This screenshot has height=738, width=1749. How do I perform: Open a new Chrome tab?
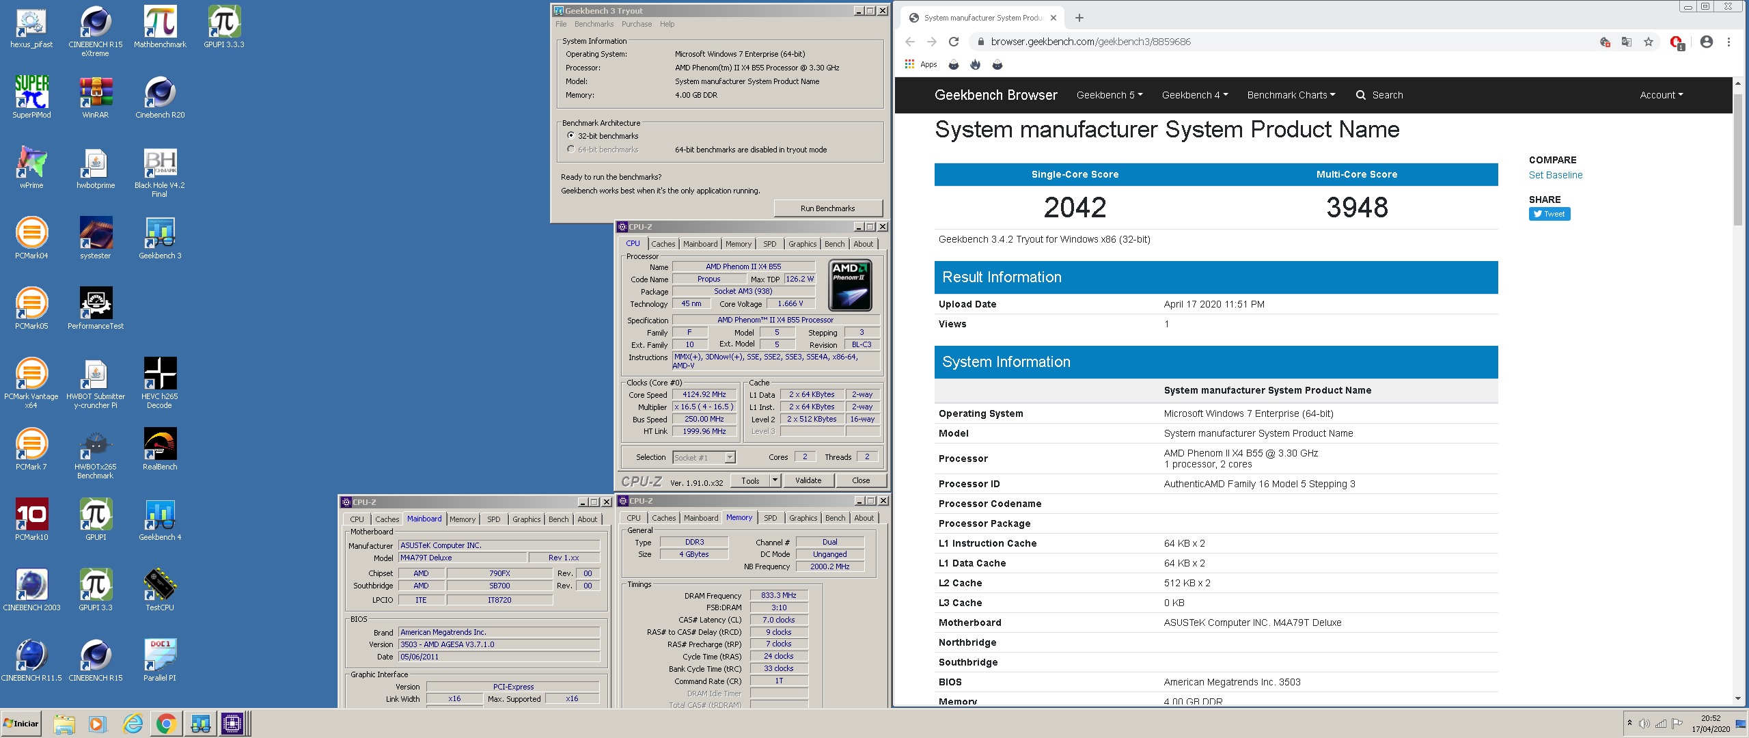[1079, 18]
